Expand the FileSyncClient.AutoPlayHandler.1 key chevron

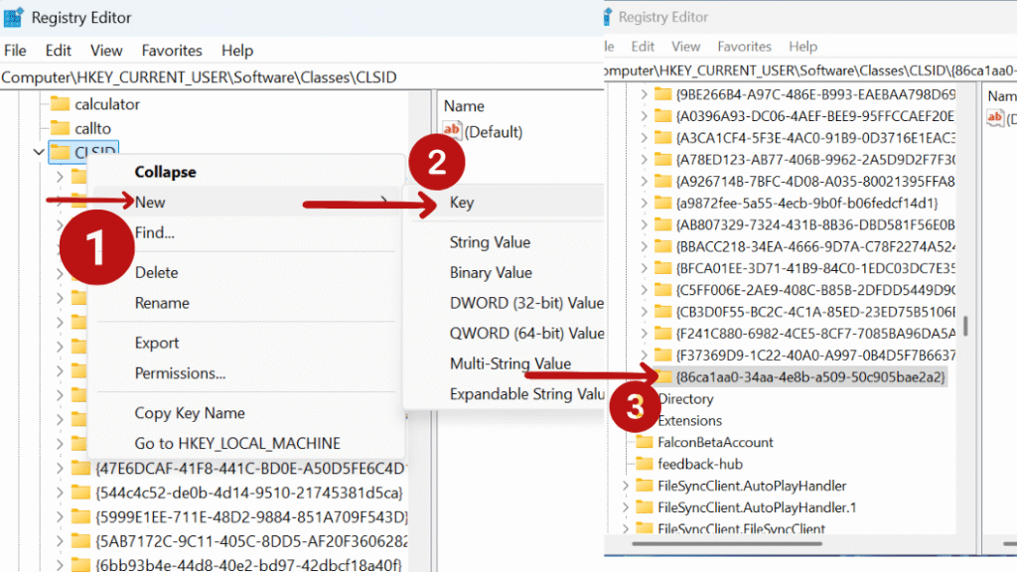(x=626, y=507)
